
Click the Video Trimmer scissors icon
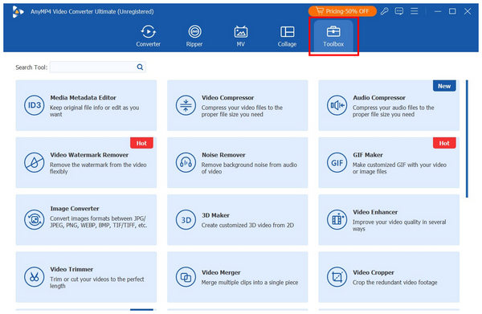(34, 277)
